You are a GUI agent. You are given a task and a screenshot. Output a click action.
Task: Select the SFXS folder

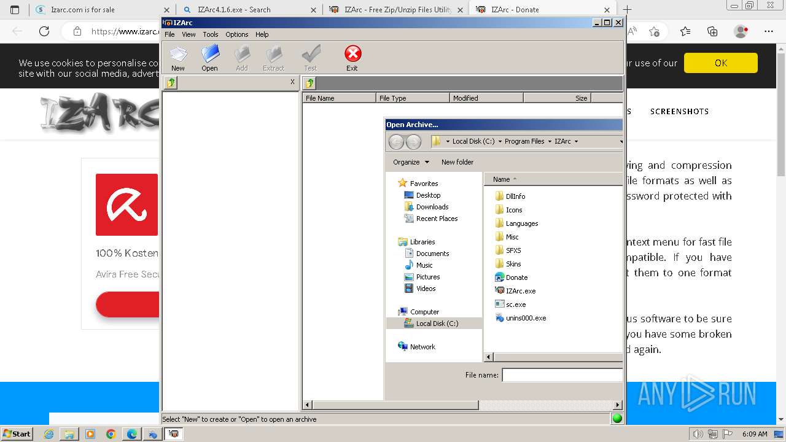point(508,250)
